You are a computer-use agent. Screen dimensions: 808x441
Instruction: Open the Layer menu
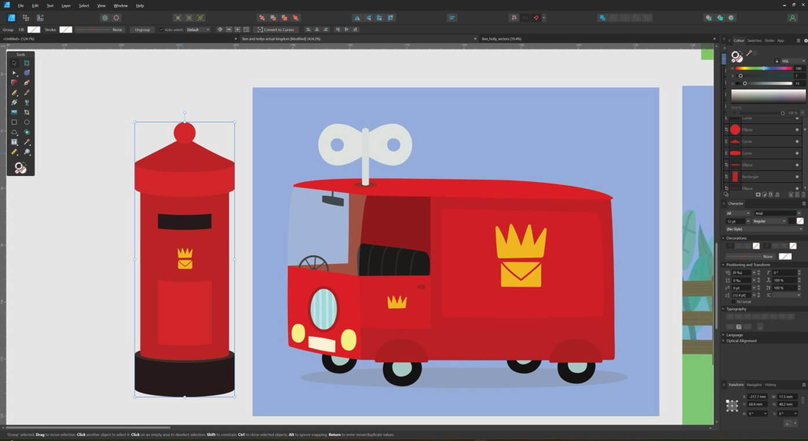66,5
